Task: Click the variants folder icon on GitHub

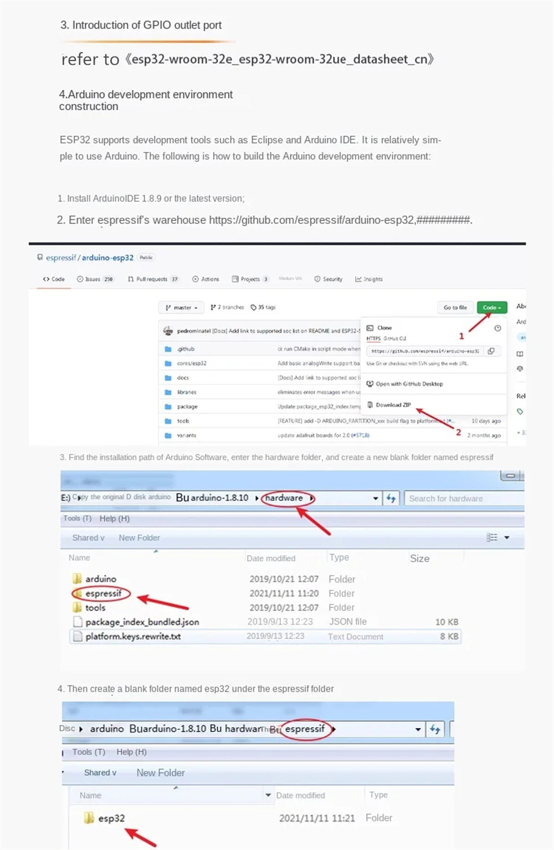Action: [168, 436]
